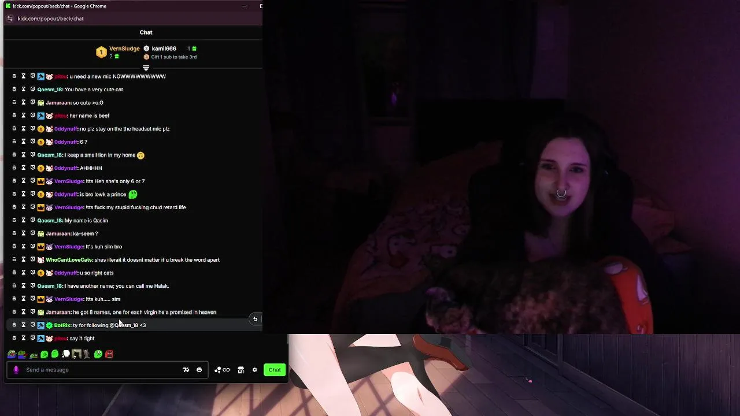Click "Gift 1 sub to take 3rd" text
This screenshot has width=740, height=416.
174,57
